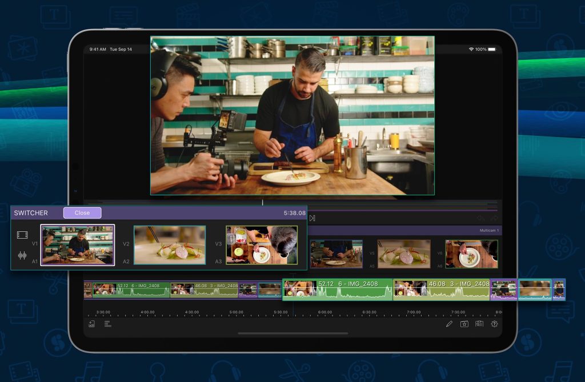Switch to camera angle V3
The width and height of the screenshot is (585, 382).
coord(262,244)
